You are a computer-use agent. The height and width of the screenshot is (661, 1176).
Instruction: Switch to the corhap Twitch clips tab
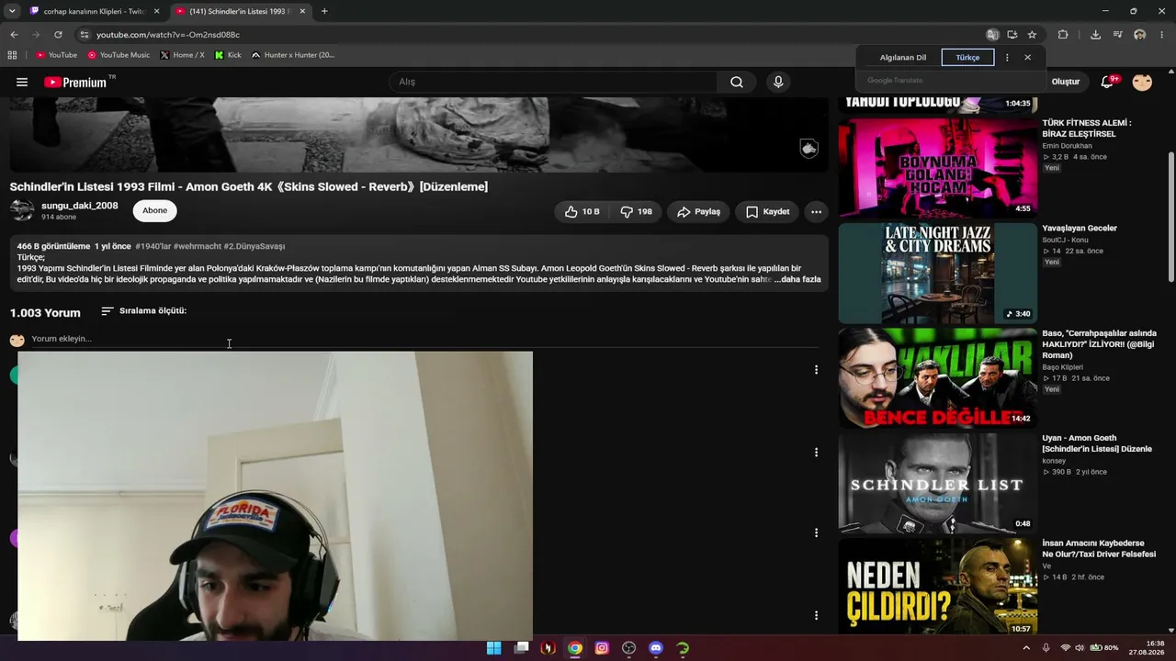pyautogui.click(x=94, y=11)
